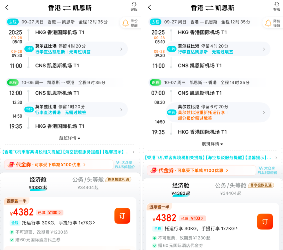The height and width of the screenshot is (250, 283).
Task: Tap the orange 订 button on right screen
Action: [x=265, y=222]
